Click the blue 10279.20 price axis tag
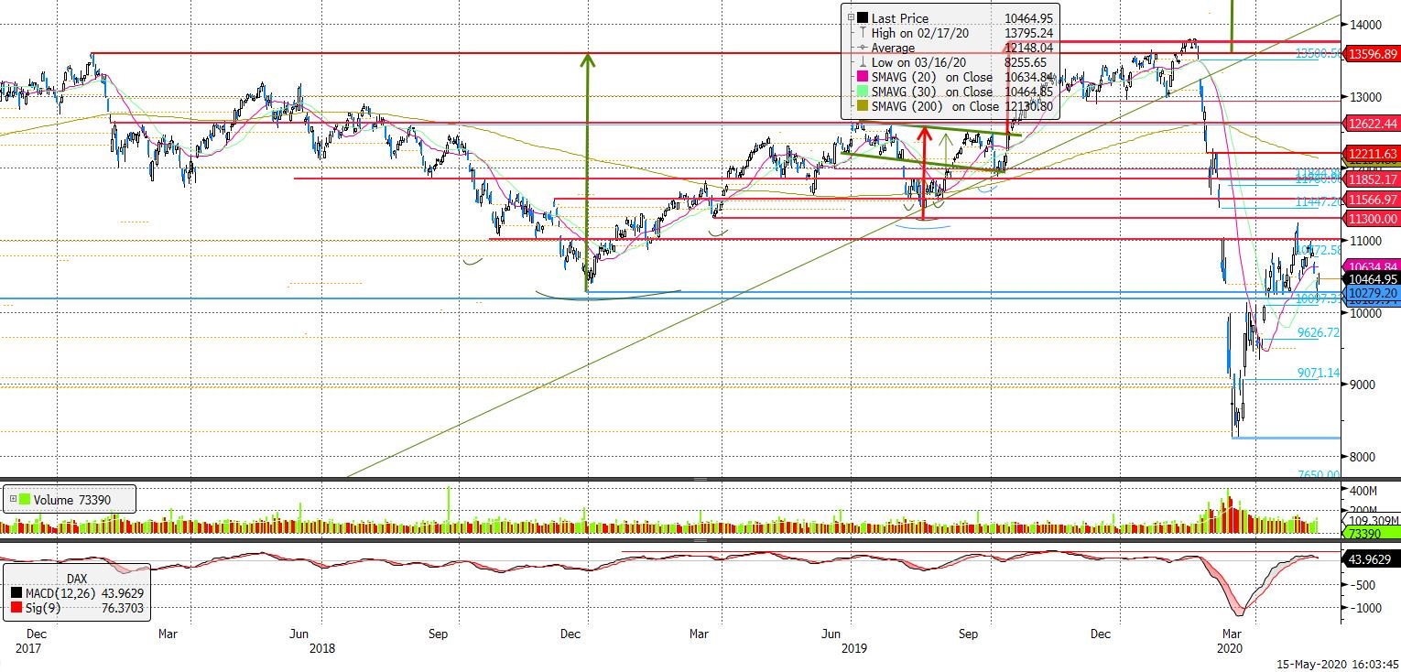Screen dimensions: 1401x672 (1370, 293)
